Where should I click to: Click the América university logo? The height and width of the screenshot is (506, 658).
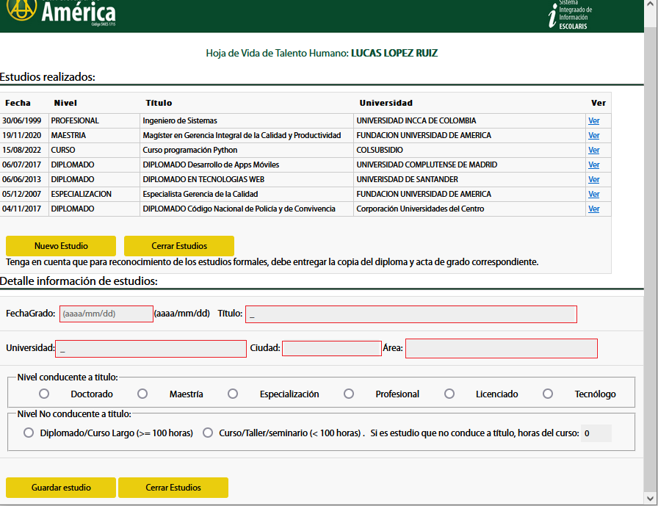62,12
